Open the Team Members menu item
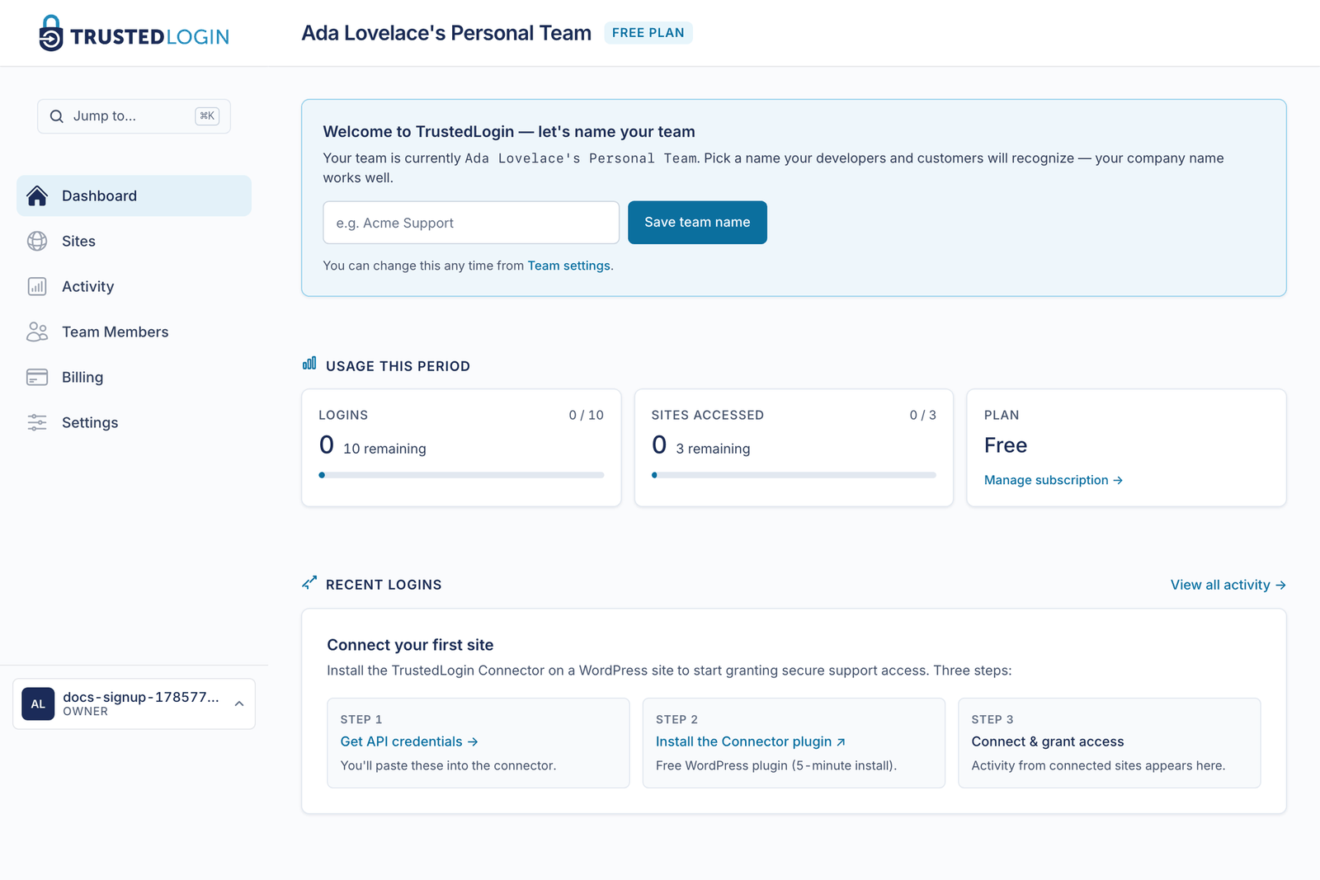This screenshot has height=880, width=1320. click(x=134, y=332)
